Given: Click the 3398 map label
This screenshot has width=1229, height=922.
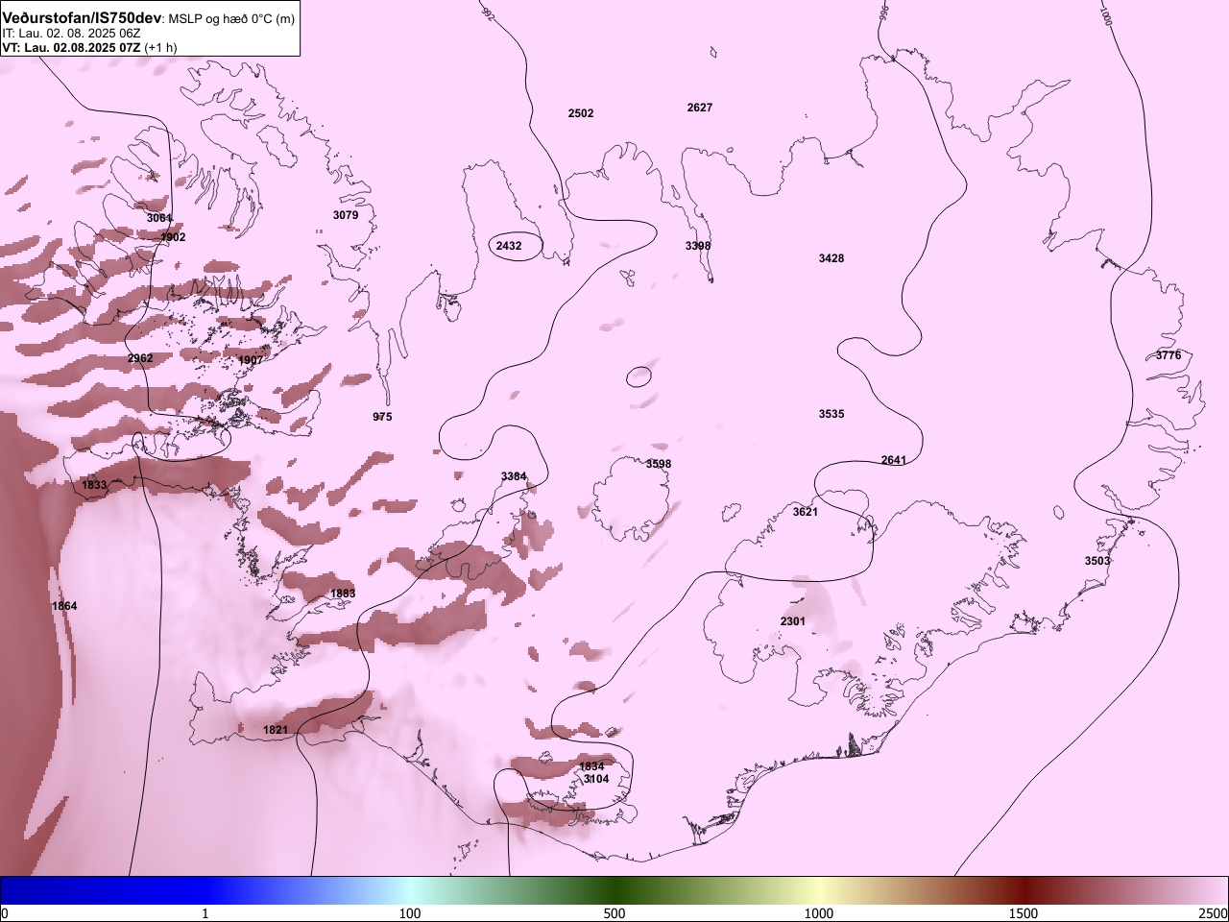Looking at the screenshot, I should (698, 246).
